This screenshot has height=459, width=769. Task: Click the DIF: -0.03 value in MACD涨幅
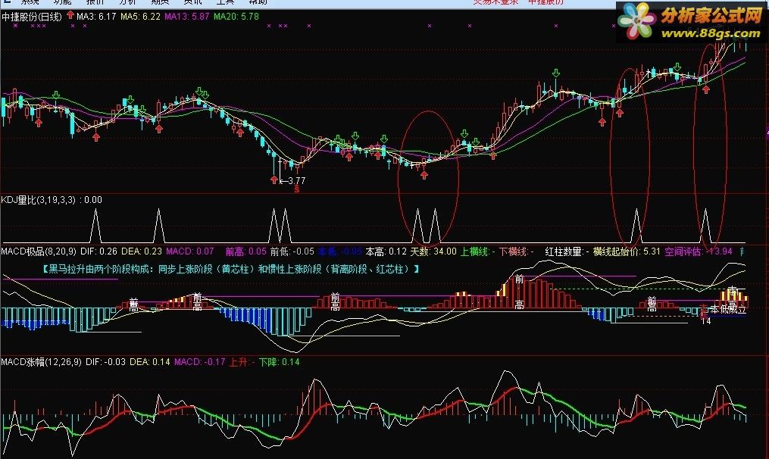pyautogui.click(x=105, y=362)
